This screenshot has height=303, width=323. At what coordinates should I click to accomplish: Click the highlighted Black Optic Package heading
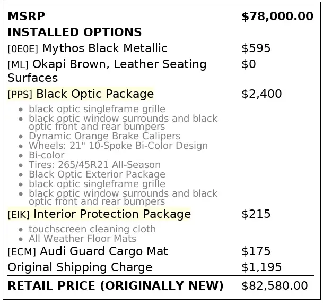tap(81, 94)
